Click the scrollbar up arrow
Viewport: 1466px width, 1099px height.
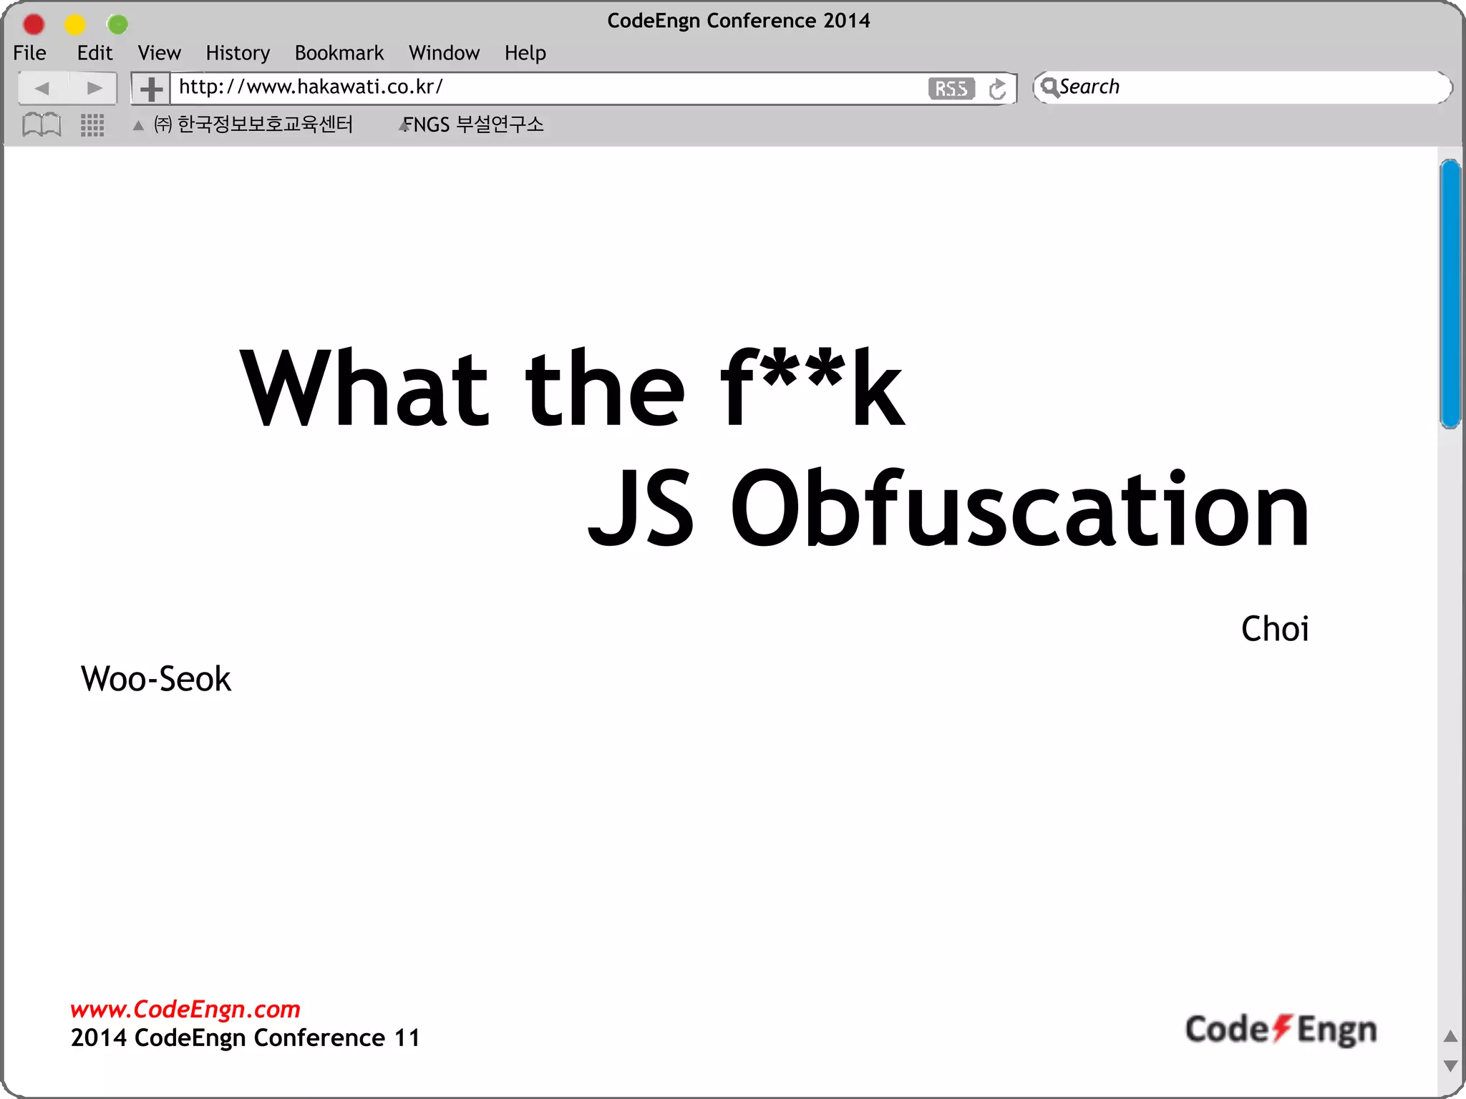click(1451, 1036)
